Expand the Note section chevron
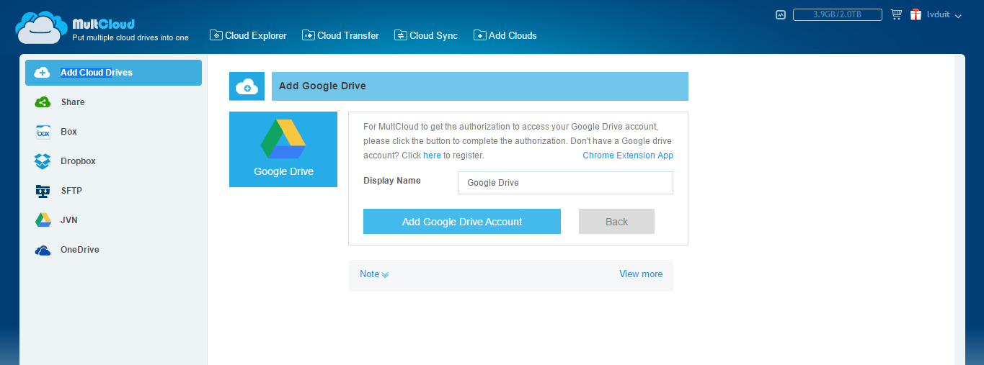The height and width of the screenshot is (365, 984). coord(385,274)
